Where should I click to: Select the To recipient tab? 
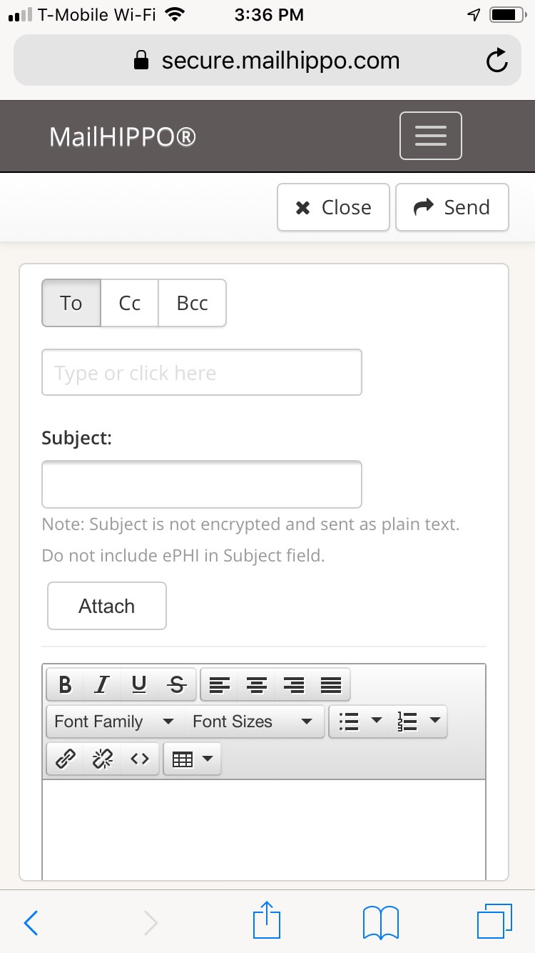pos(71,303)
